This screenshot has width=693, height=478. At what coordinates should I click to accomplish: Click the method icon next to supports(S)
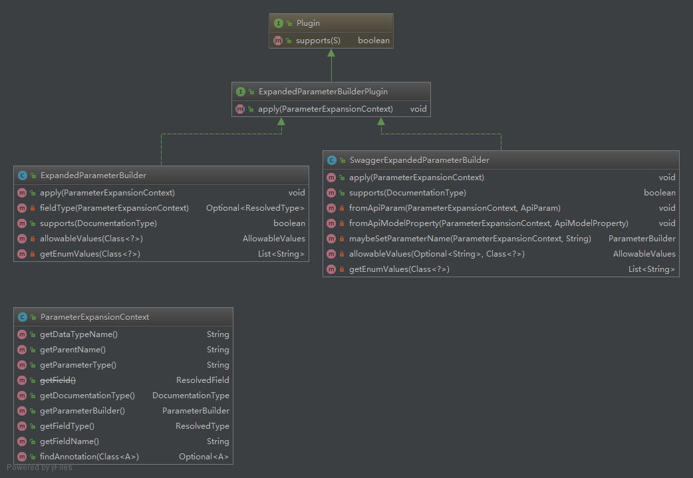(x=278, y=41)
